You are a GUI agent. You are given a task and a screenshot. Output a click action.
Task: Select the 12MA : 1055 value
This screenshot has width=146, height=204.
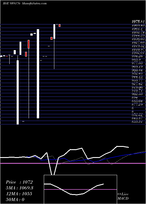click(19, 194)
